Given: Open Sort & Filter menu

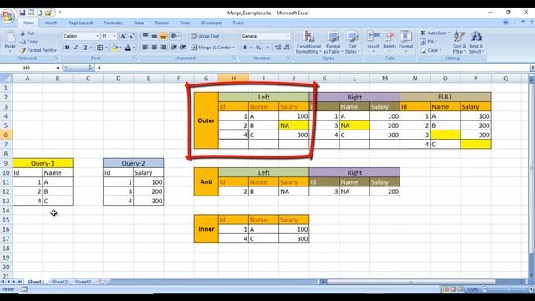Looking at the screenshot, I should (459, 42).
